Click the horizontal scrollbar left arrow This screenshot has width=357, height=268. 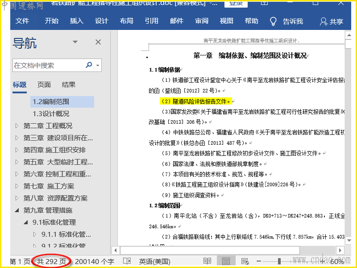116,250
